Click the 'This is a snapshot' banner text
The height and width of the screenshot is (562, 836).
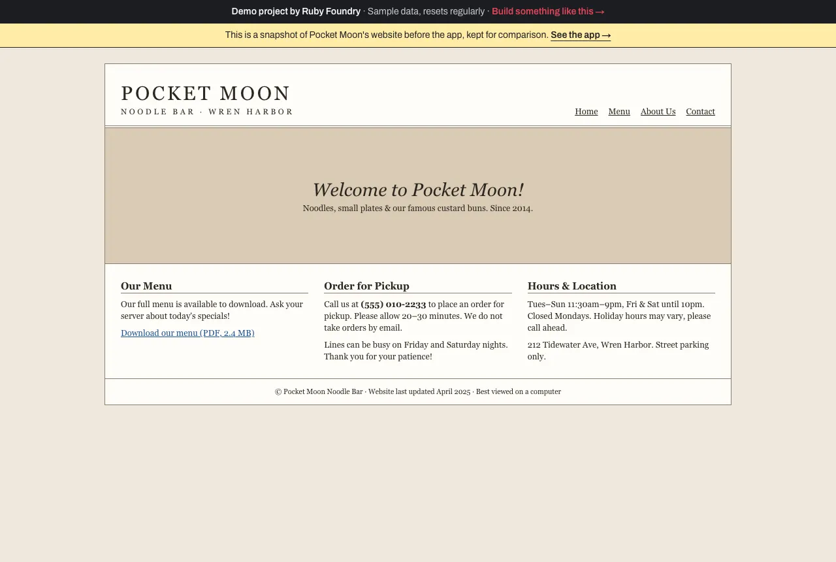point(387,35)
